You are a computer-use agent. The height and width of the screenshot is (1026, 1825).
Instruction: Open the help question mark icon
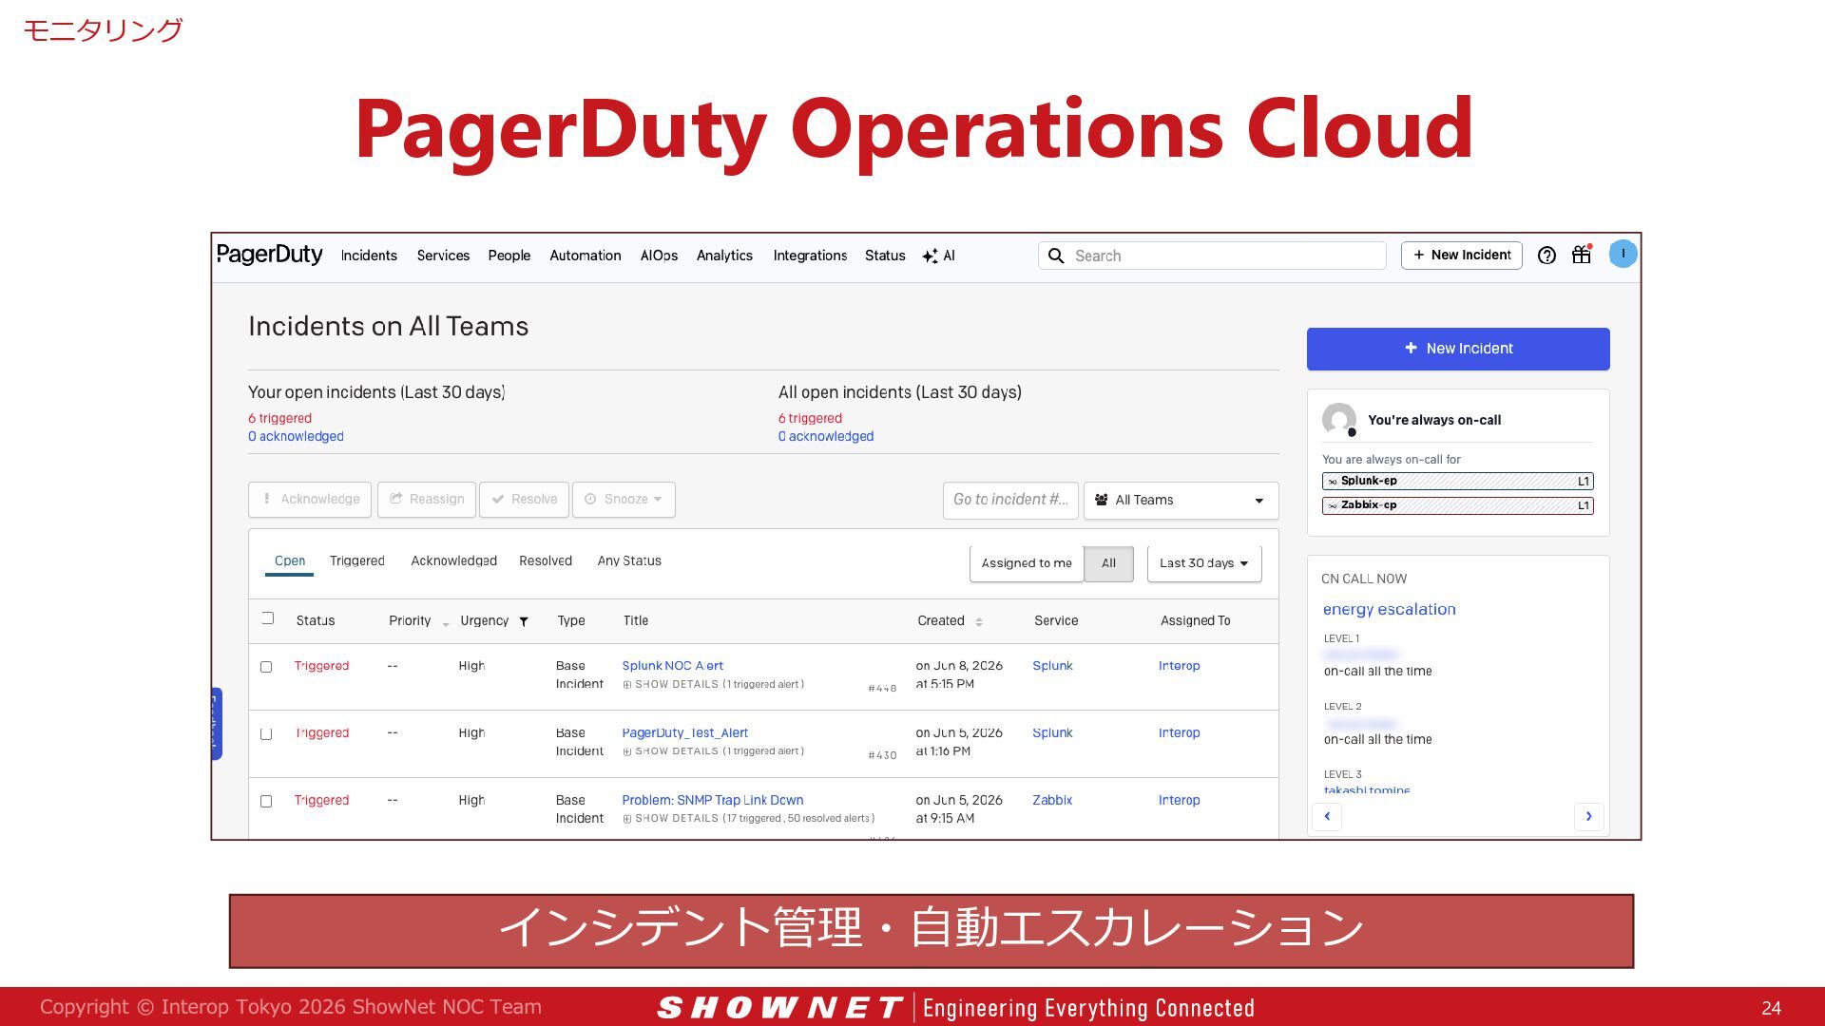[x=1546, y=255]
